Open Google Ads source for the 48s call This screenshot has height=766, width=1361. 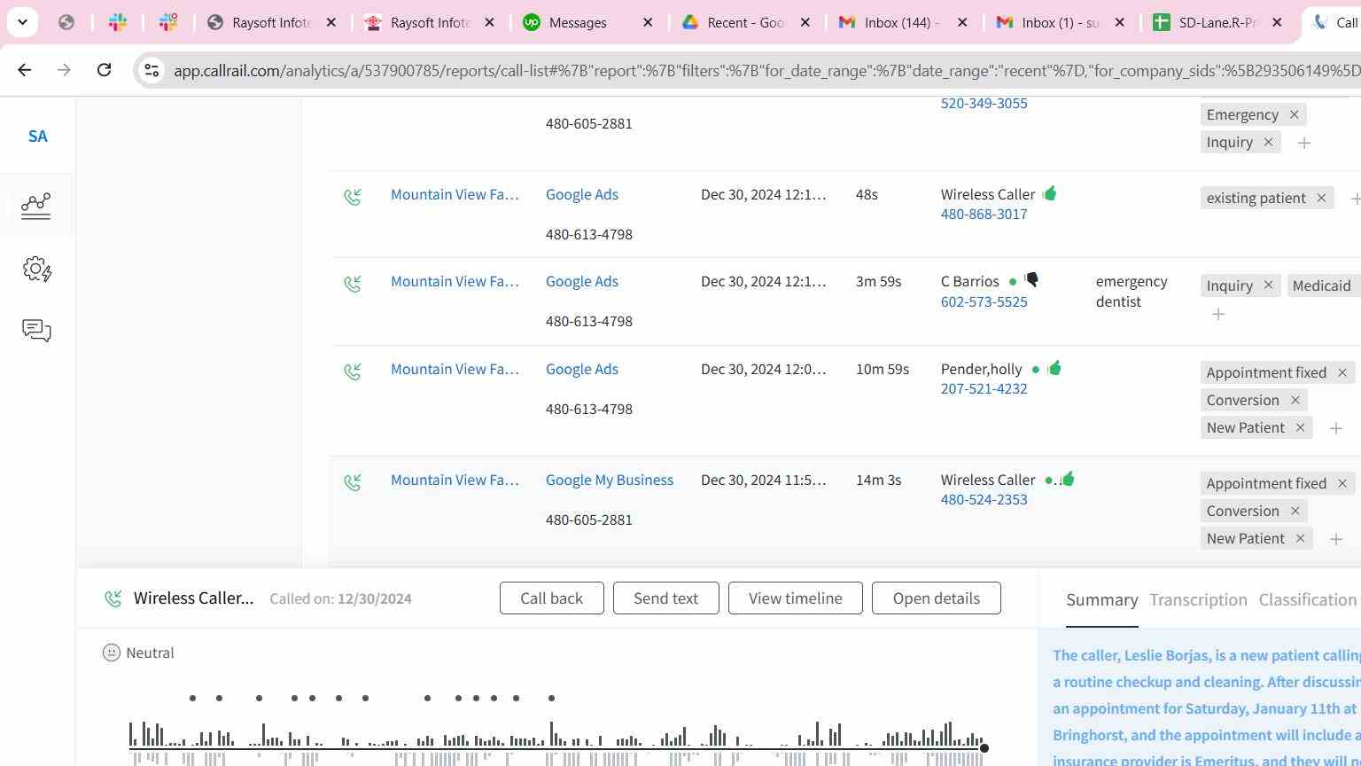tap(582, 194)
